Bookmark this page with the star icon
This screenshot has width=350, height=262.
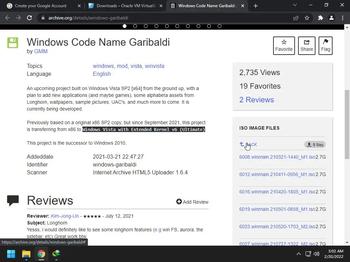click(307, 18)
